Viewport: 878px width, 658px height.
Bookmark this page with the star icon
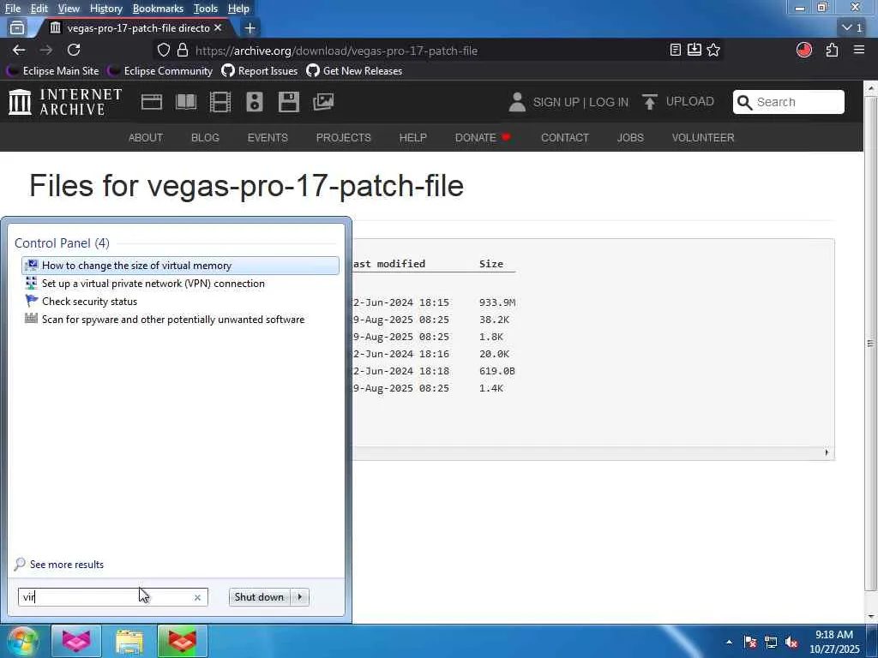(713, 50)
